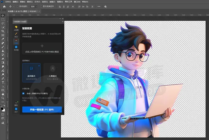
Task: Activate the Hand tool
Action: point(3,94)
